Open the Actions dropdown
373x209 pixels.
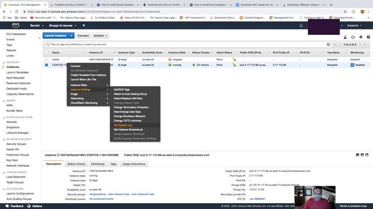point(100,35)
